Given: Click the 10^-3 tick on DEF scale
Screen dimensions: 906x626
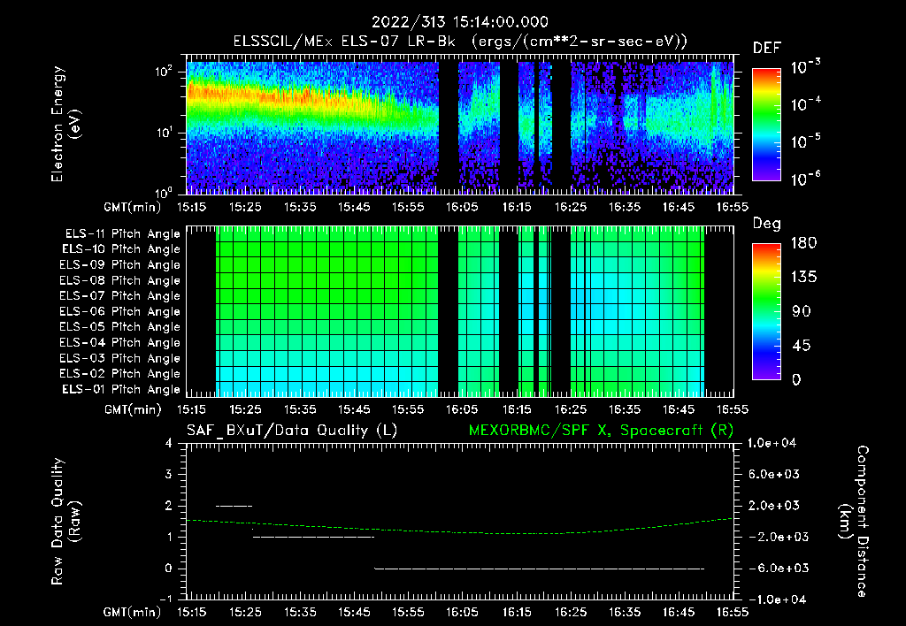Looking at the screenshot, I should tap(806, 66).
